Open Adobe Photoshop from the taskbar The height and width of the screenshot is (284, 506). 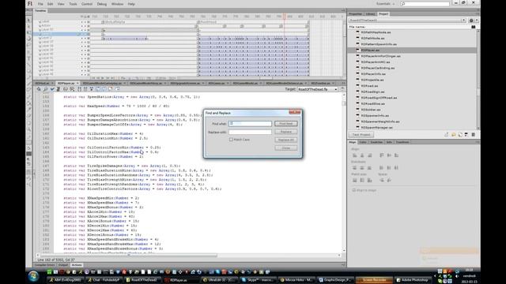[x=413, y=280]
